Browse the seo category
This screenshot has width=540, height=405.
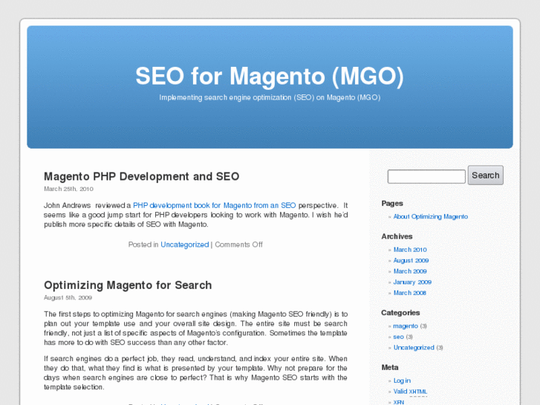(x=398, y=337)
